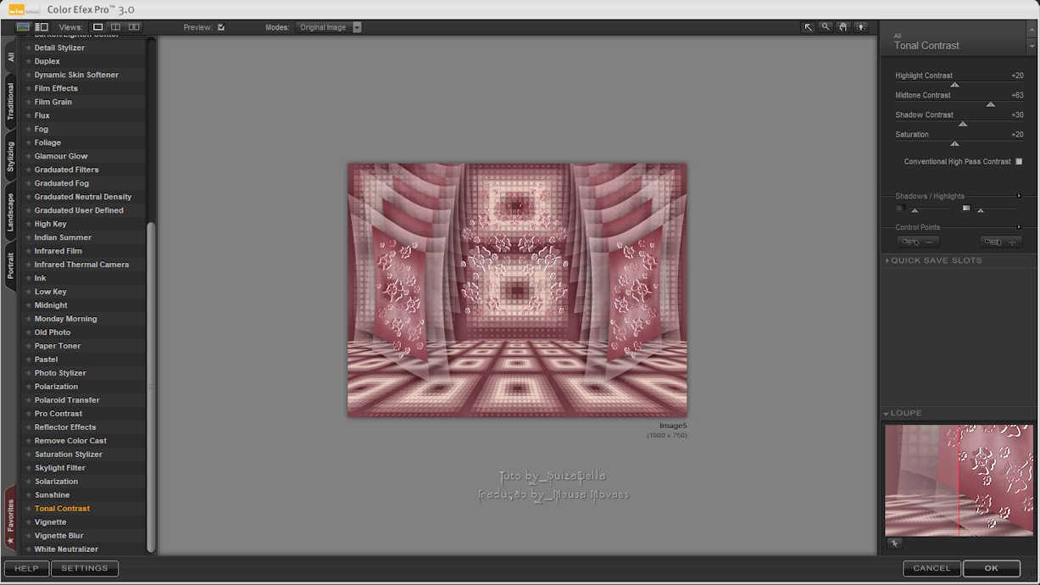The width and height of the screenshot is (1040, 585).
Task: Open the Stylizing filters tab
Action: click(10, 158)
